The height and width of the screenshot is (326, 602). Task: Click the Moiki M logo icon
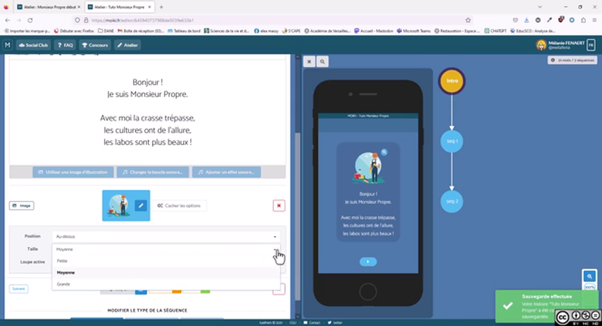pyautogui.click(x=7, y=45)
